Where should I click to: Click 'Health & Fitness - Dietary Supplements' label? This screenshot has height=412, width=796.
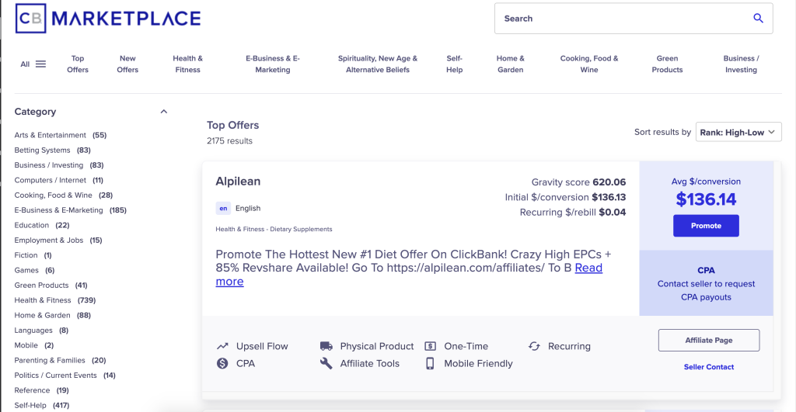coord(274,229)
